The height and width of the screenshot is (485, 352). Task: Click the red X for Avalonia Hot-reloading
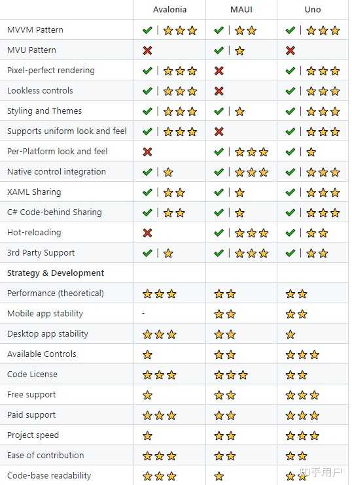tap(147, 233)
